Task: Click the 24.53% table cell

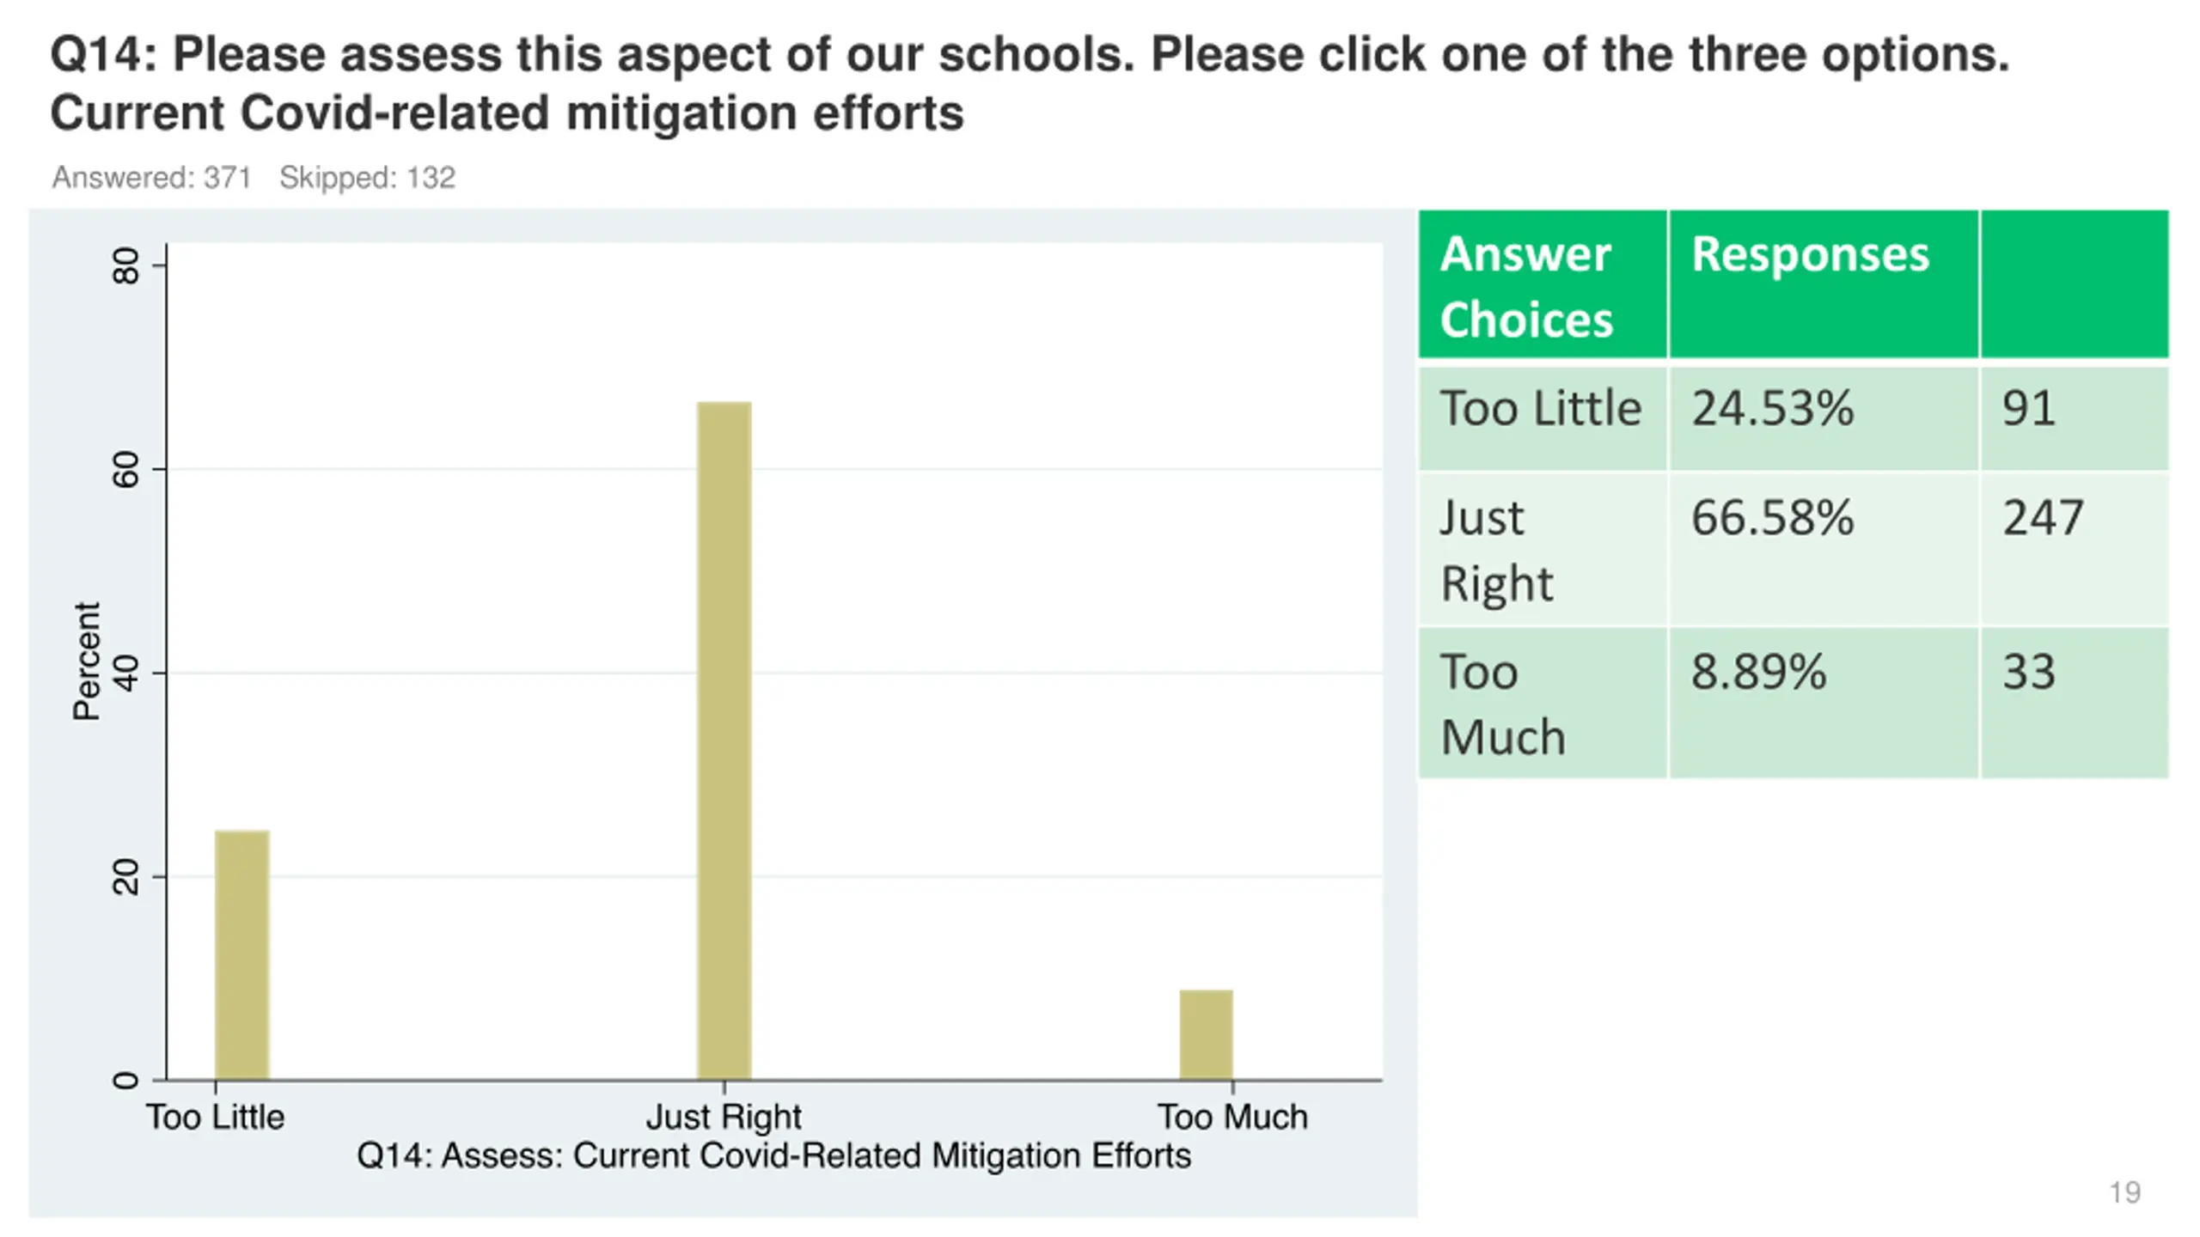Action: tap(1824, 418)
